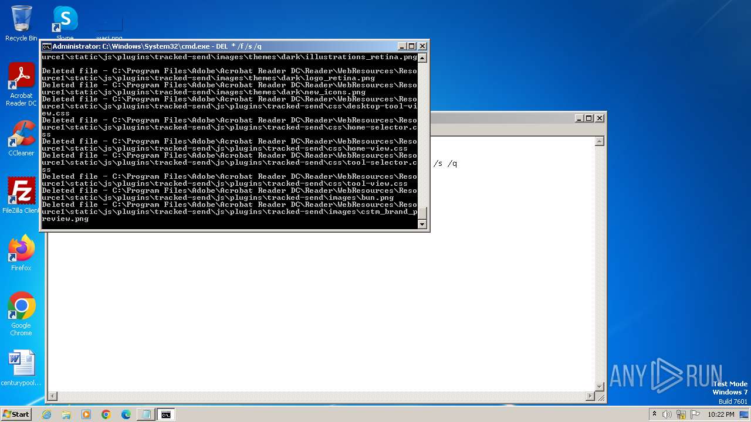Click the cmd window scroll-up arrow
Screen dimensions: 751x422
coord(422,57)
